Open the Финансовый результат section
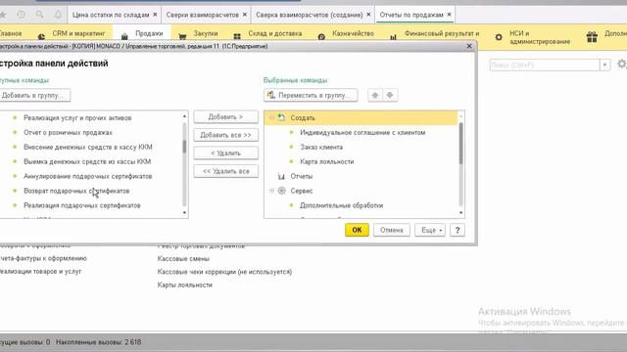627x352 pixels. pos(442,33)
